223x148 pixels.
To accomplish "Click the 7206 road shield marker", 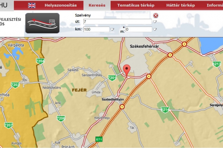I will (61, 118).
